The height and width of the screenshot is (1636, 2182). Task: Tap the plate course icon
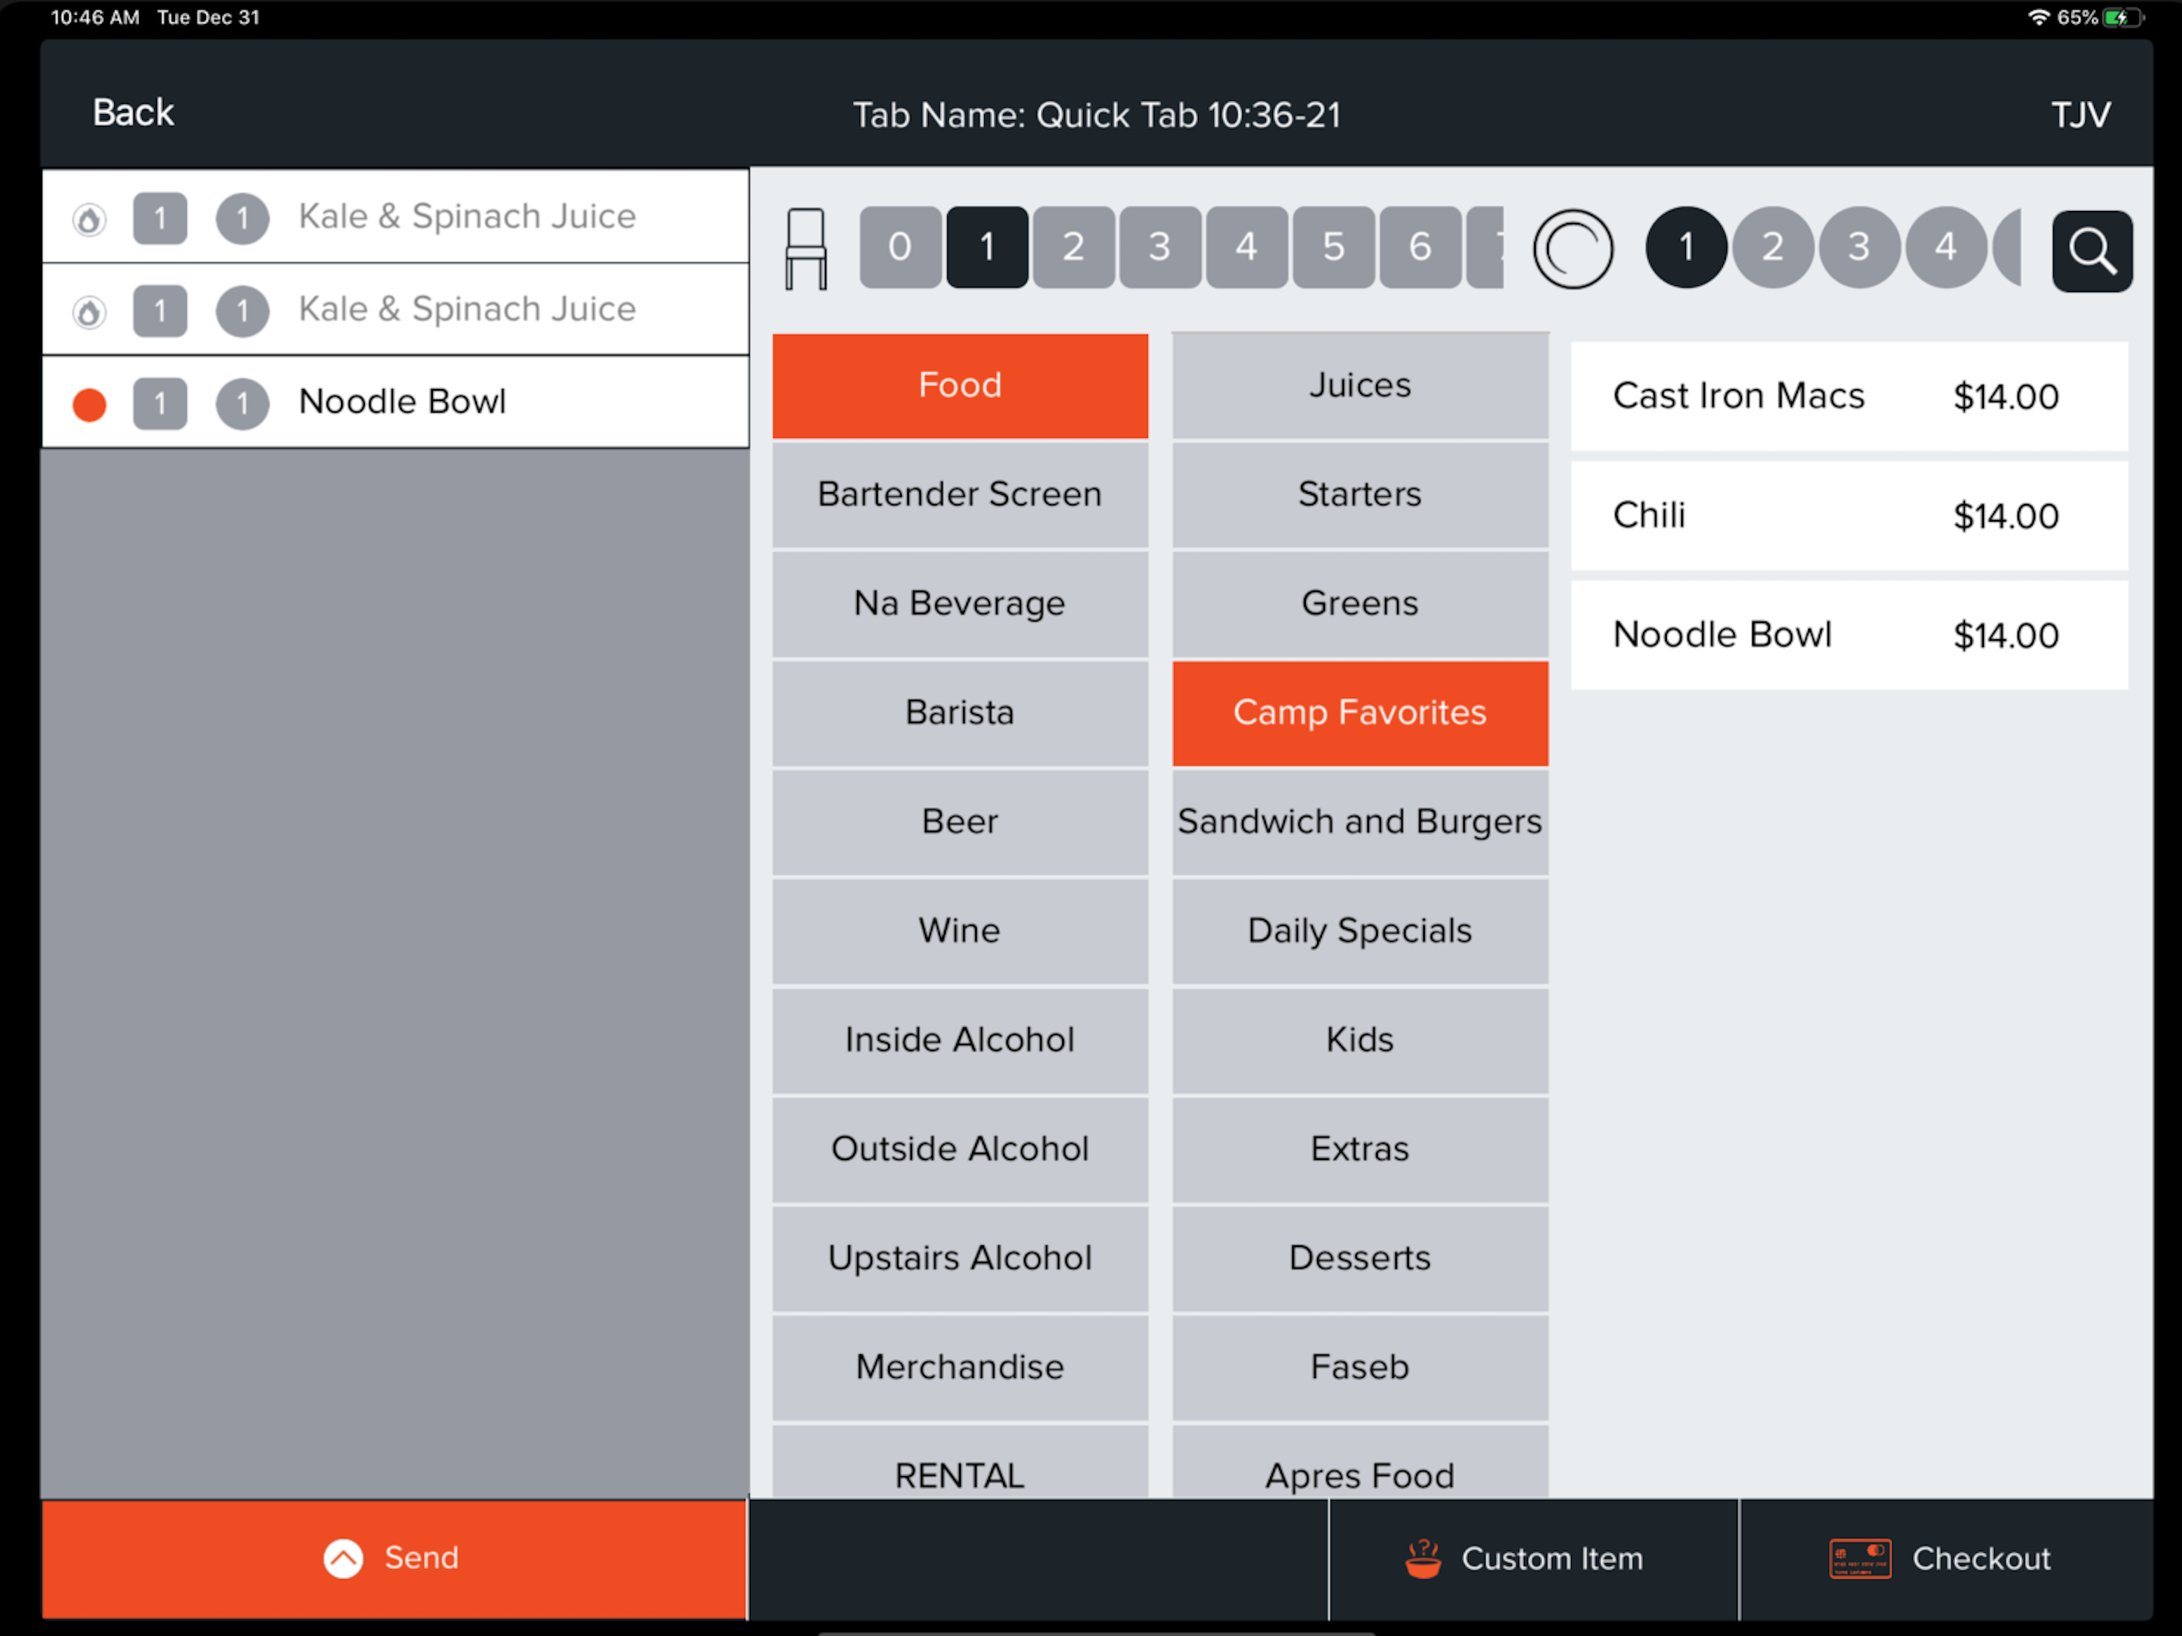[x=1573, y=248]
